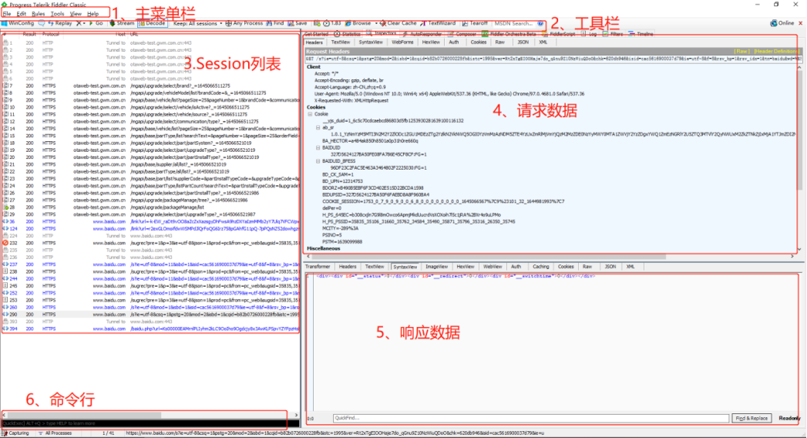Viewport: 807px width, 438px height.
Task: Open the Filters tab
Action: pos(613,34)
